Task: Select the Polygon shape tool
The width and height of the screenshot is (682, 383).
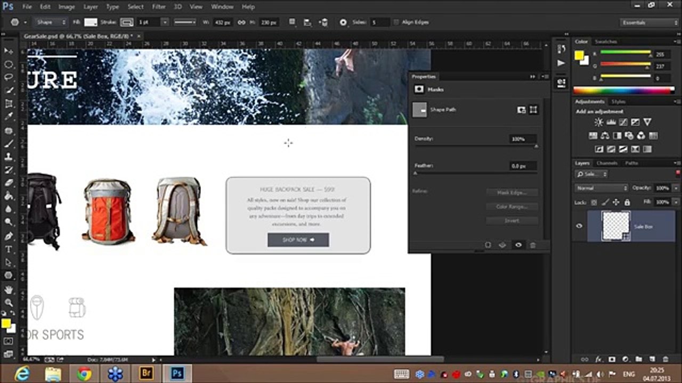Action: (x=9, y=276)
